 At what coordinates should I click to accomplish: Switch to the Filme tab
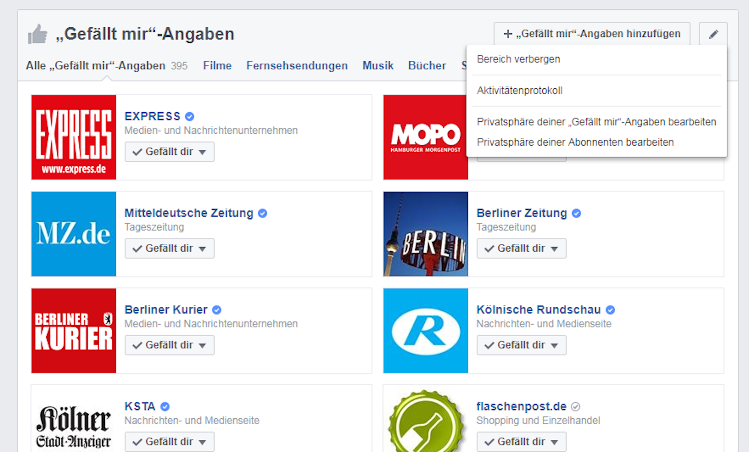(x=217, y=66)
